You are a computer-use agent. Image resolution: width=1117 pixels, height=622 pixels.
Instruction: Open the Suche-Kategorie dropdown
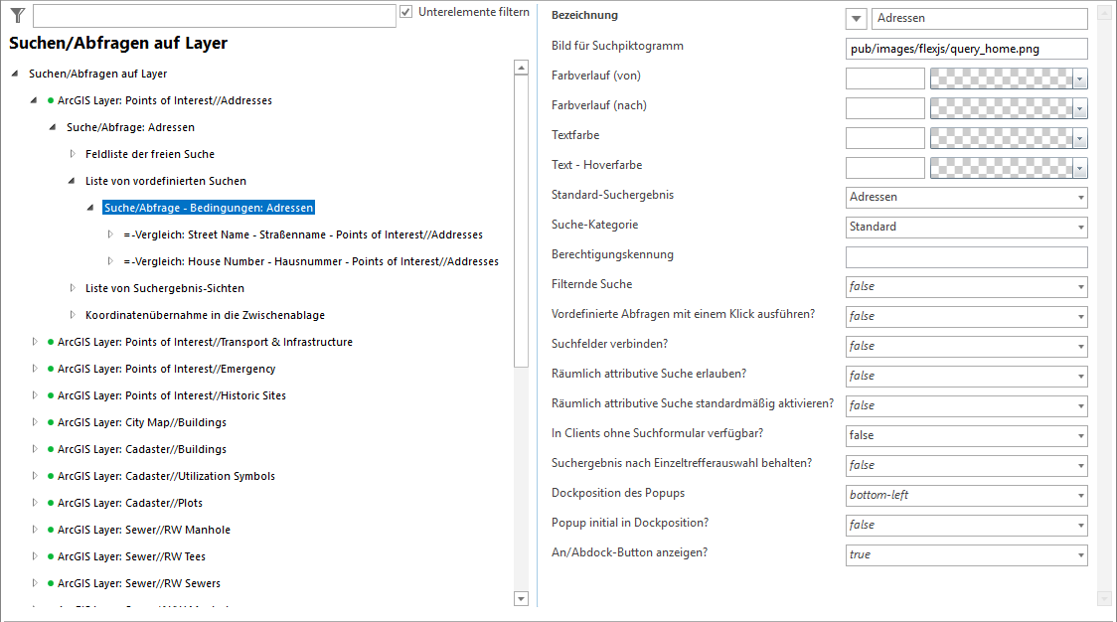pyautogui.click(x=966, y=227)
